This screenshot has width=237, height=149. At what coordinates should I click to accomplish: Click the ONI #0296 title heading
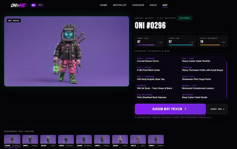pos(150,25)
